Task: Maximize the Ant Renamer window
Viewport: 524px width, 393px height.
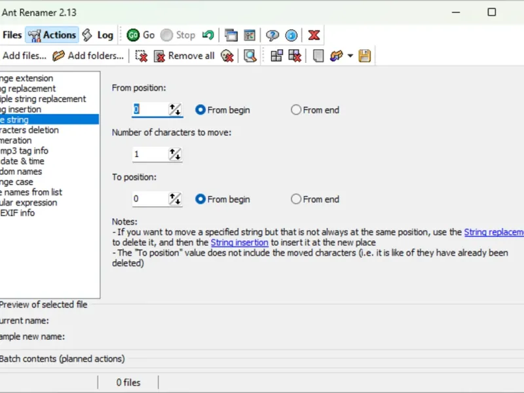Action: [x=492, y=12]
